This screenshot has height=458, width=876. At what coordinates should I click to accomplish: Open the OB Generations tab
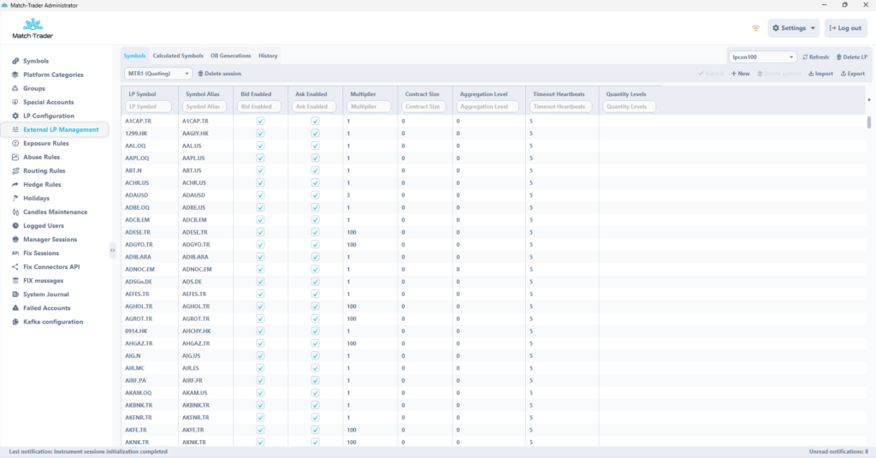[231, 56]
